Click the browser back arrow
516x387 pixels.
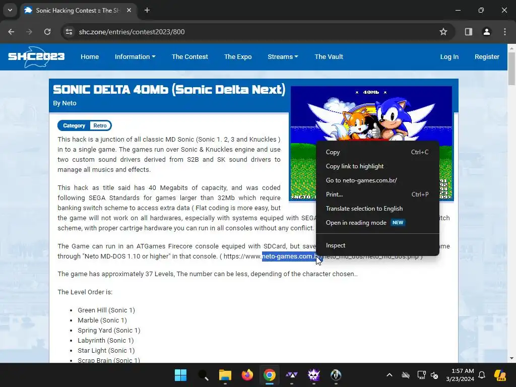(x=11, y=32)
